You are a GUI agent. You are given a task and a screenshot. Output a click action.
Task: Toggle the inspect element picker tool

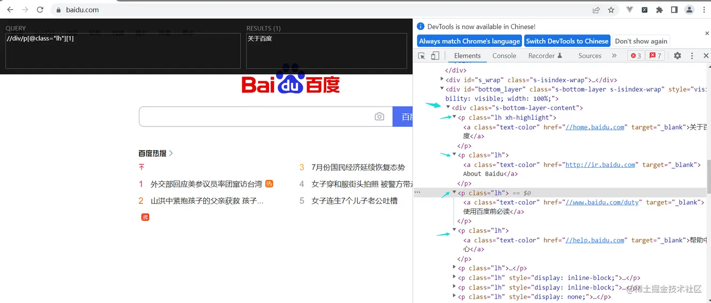point(421,55)
